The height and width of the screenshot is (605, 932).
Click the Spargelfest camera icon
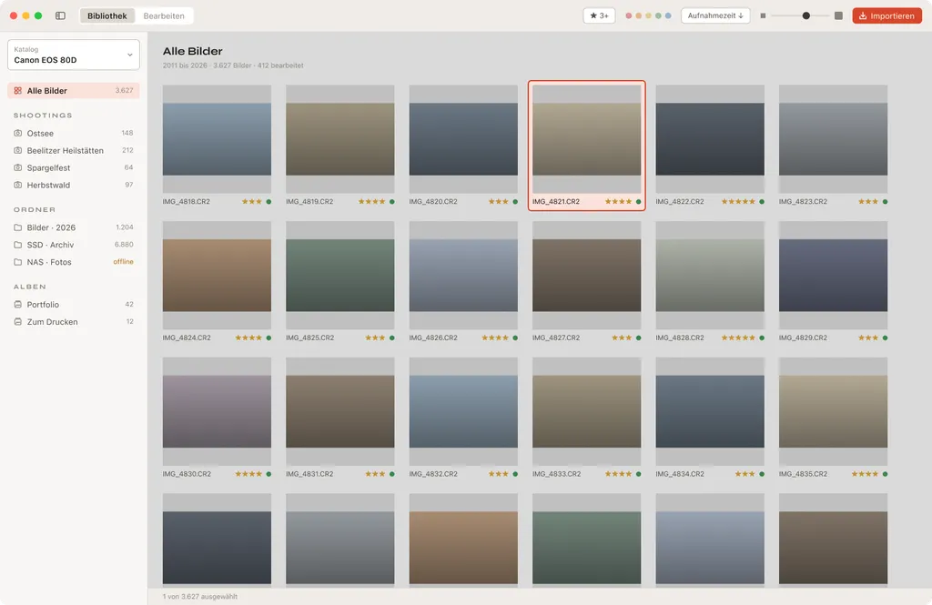[x=18, y=167]
